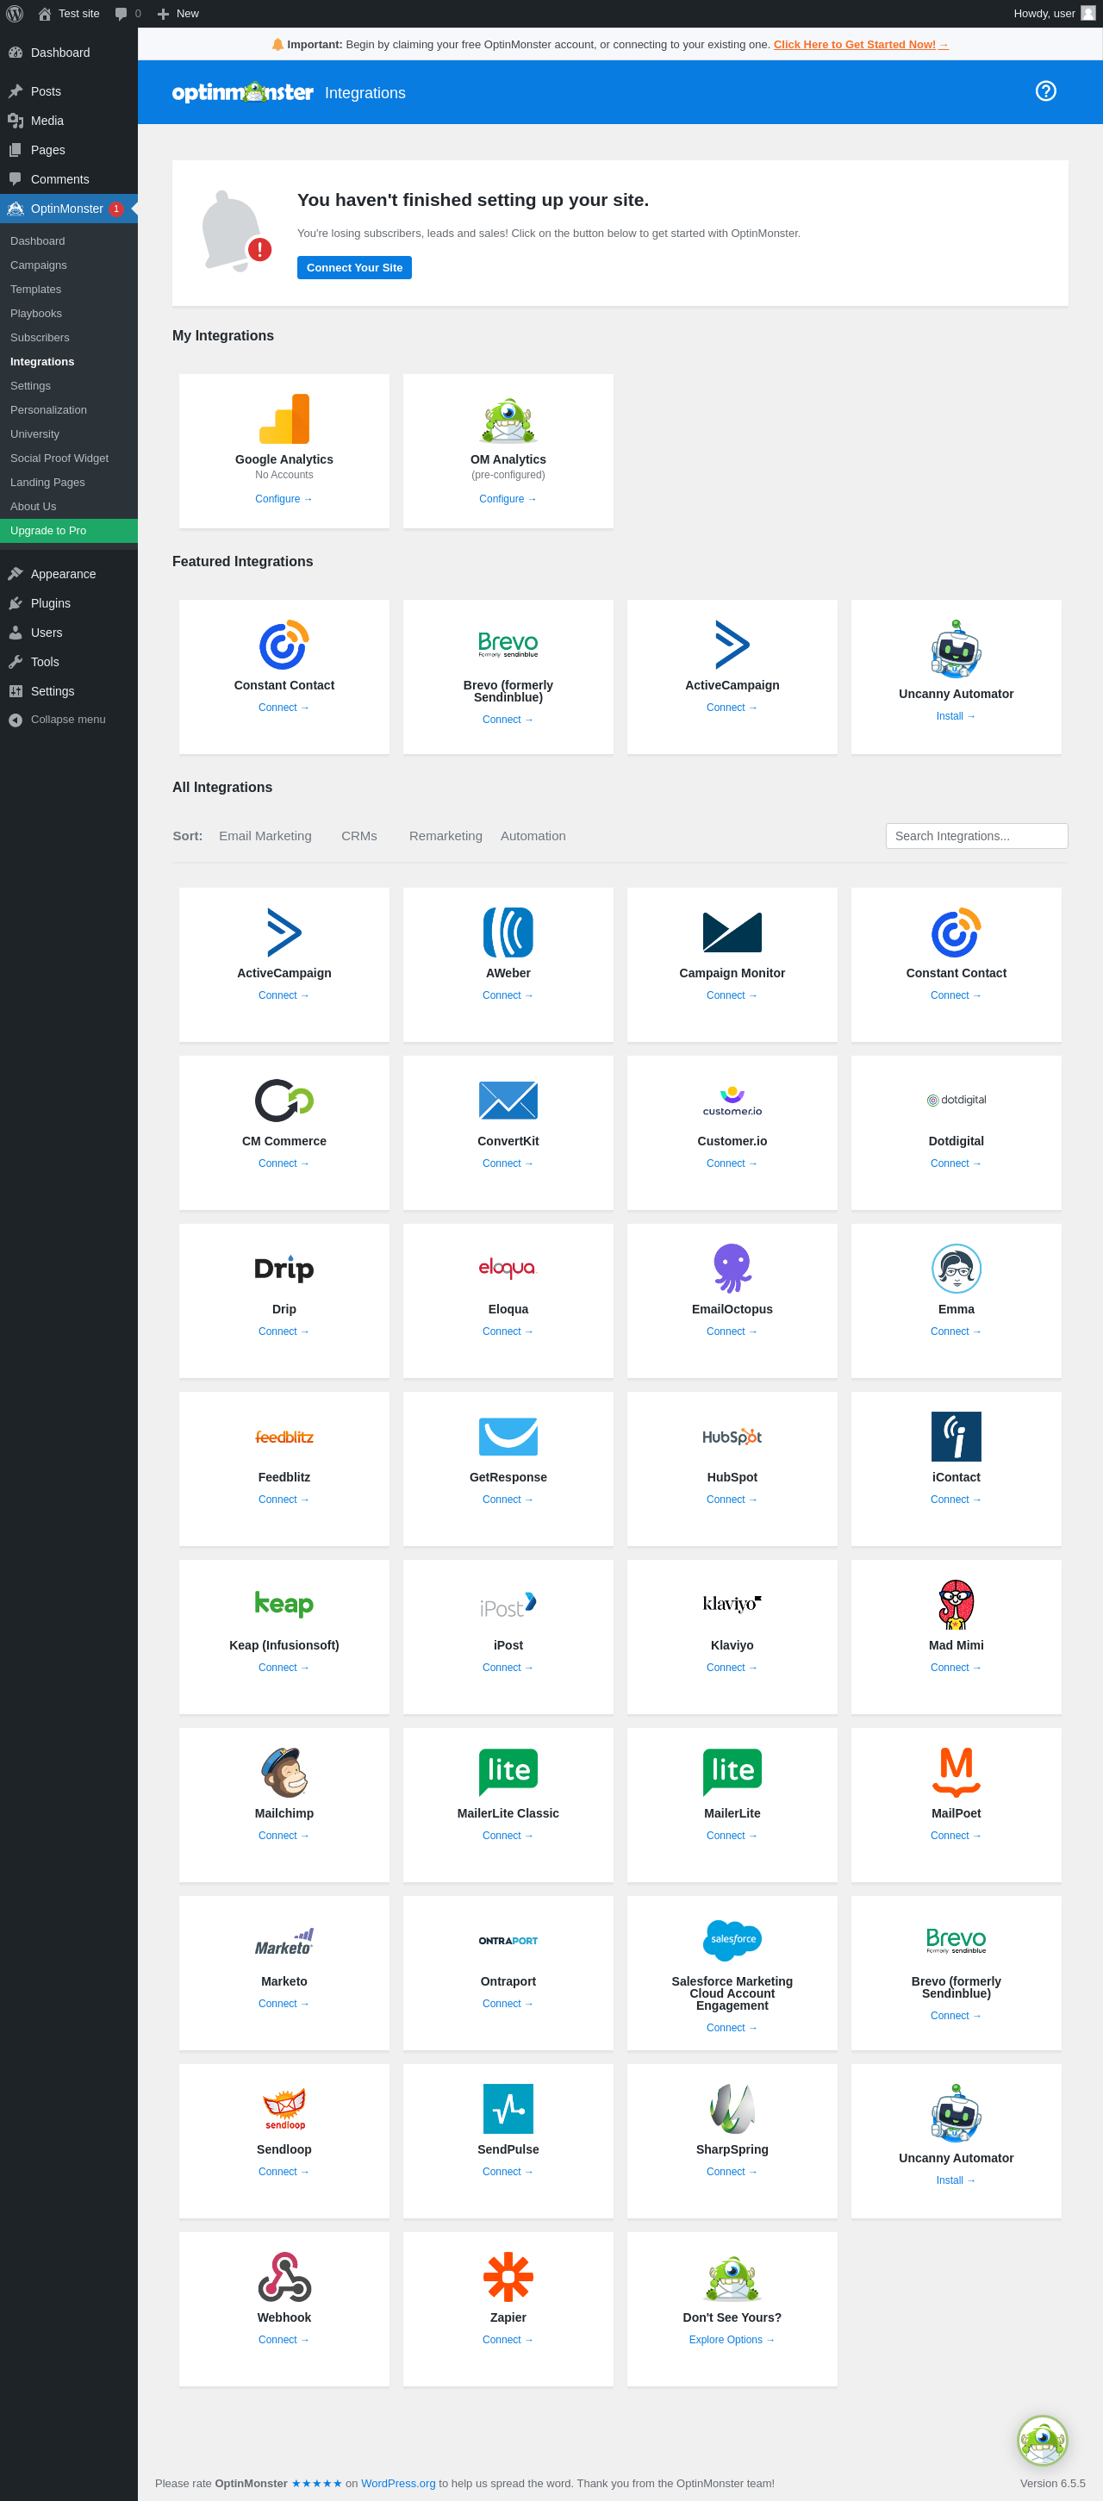Click the Mad Mimi logo icon

point(957,1604)
